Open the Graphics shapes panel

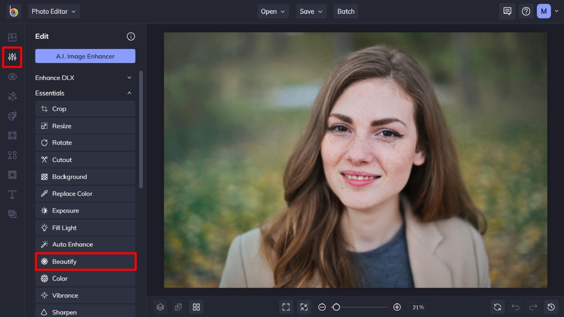12,155
